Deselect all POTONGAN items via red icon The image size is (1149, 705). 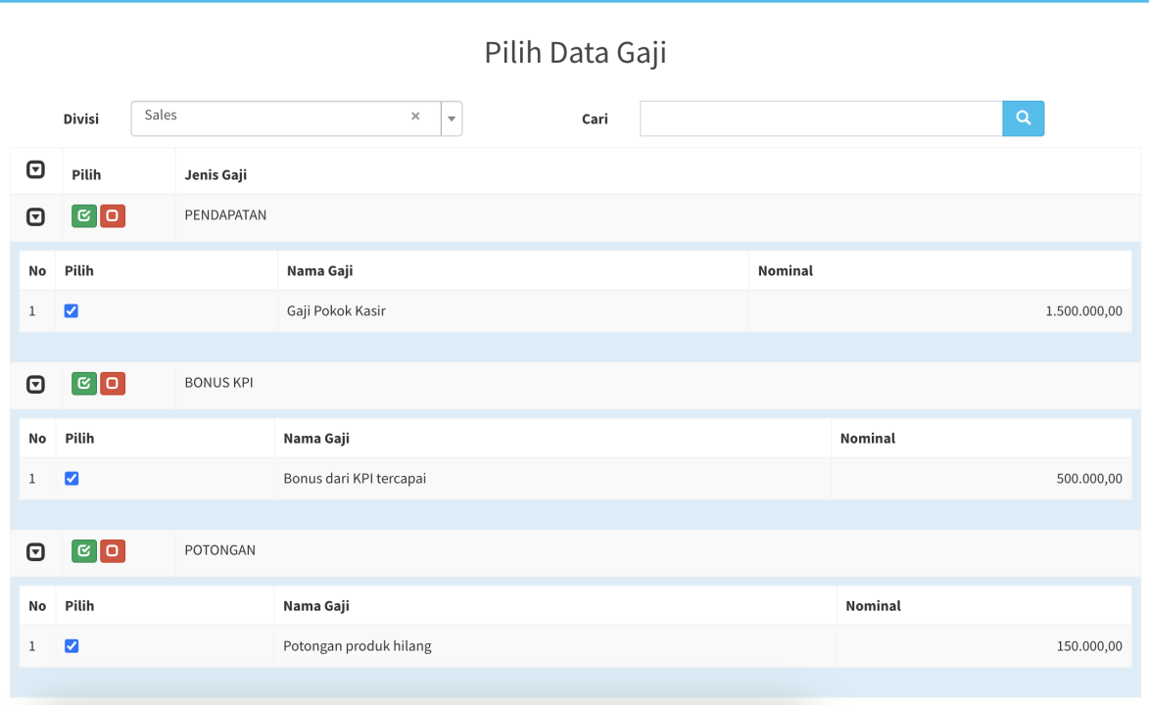(113, 550)
